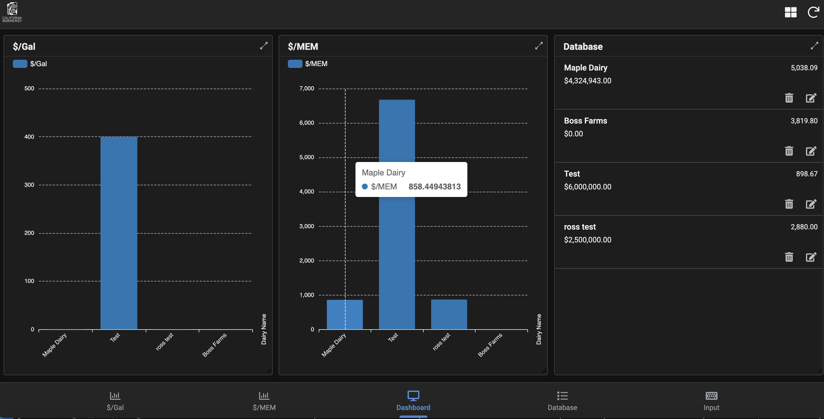Click the ross test bar in $/MEM chart
This screenshot has height=419, width=824.
point(449,314)
